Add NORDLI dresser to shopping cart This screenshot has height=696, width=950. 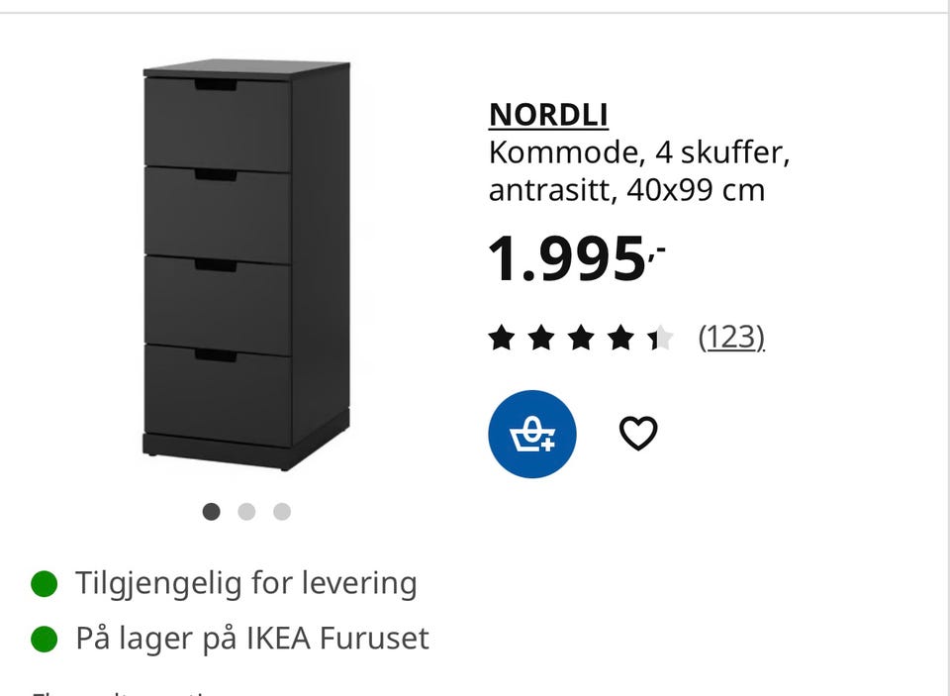tap(531, 435)
